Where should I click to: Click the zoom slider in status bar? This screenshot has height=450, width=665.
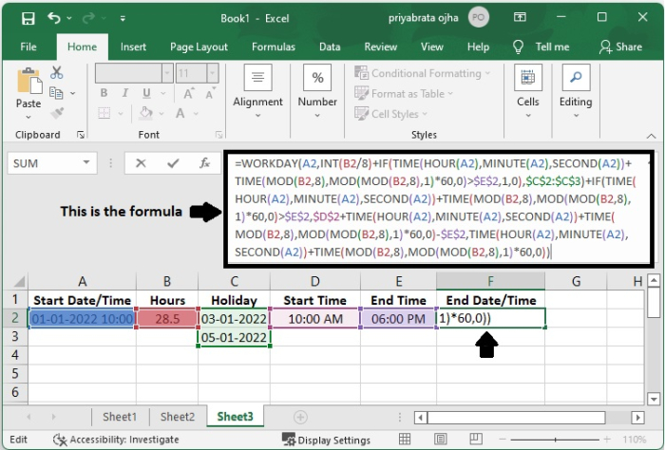(555, 440)
